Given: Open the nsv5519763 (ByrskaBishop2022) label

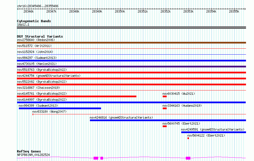Looking at the screenshot, I should (x=42, y=70).
